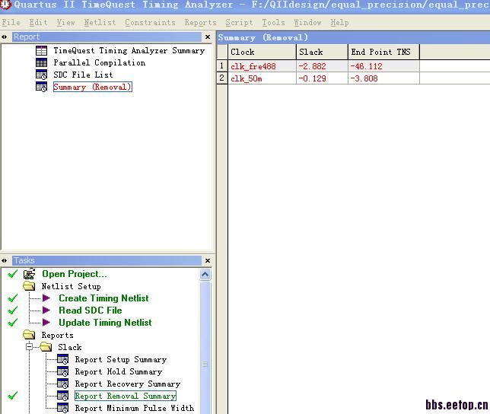490x414 pixels.
Task: Click the Clock column header
Action: [262, 52]
